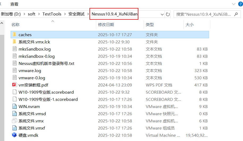Go to the TestTools breadcrumb
This screenshot has height=141, width=243.
point(52,14)
